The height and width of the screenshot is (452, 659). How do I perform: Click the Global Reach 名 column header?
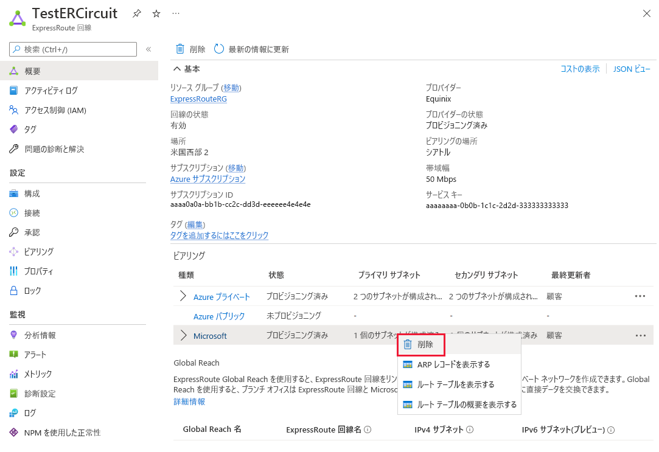[x=212, y=429]
